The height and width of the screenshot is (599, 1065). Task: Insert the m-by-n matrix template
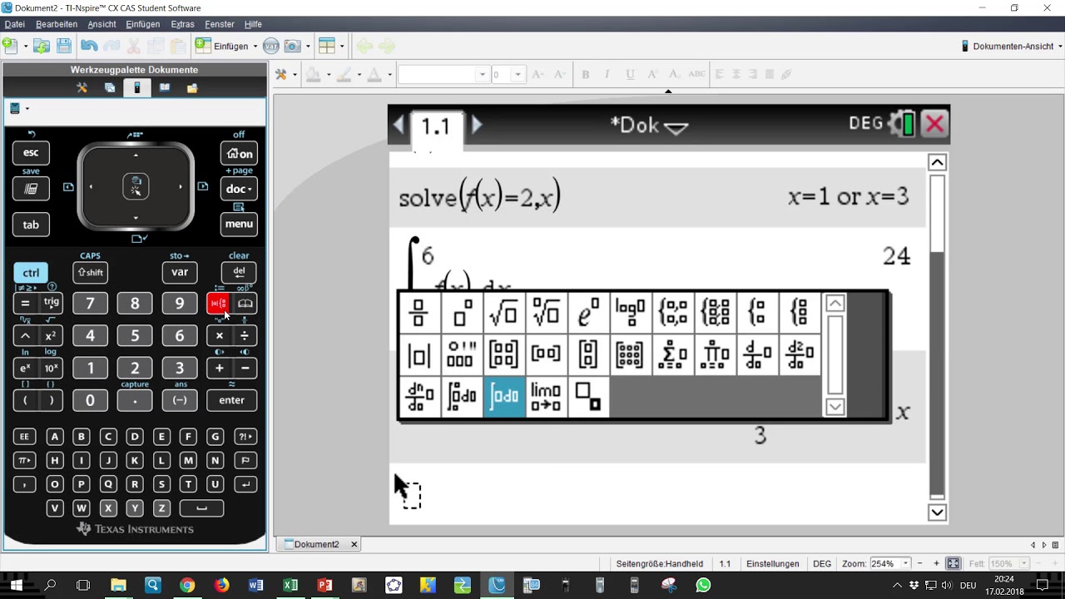pyautogui.click(x=631, y=354)
